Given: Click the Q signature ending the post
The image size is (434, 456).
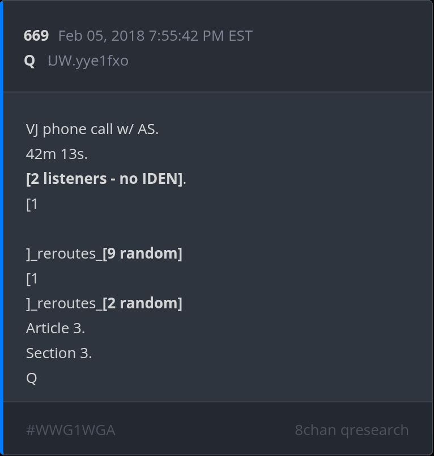Looking at the screenshot, I should click(x=32, y=378).
